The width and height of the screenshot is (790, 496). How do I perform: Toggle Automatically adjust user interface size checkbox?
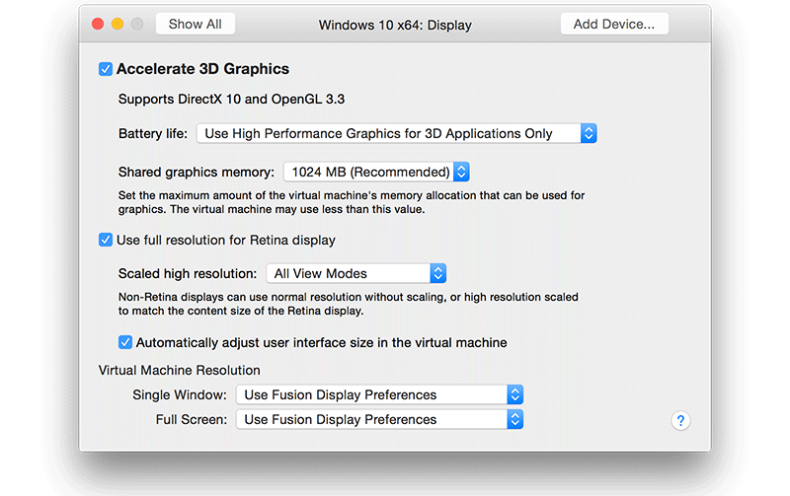pyautogui.click(x=125, y=342)
